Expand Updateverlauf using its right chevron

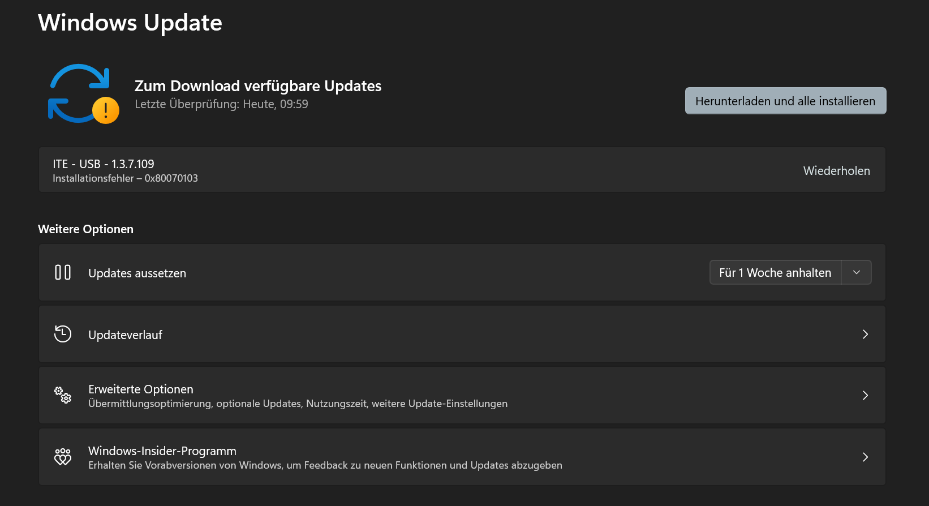(x=865, y=335)
